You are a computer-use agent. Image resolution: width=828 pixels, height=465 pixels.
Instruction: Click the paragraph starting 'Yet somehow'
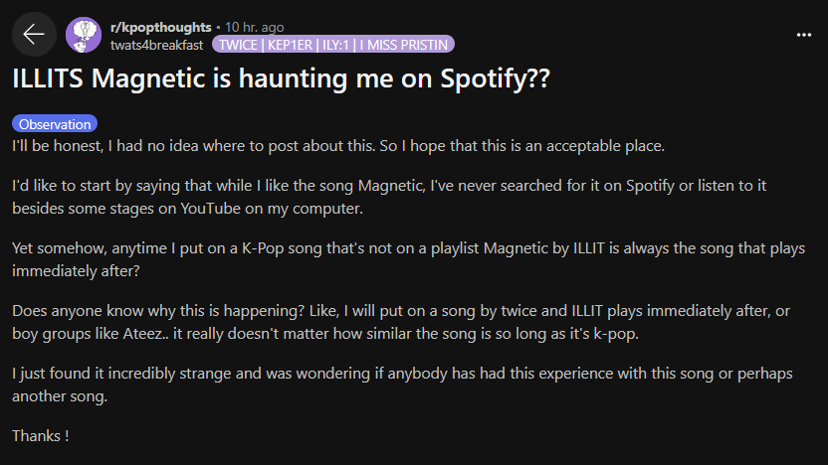point(408,258)
